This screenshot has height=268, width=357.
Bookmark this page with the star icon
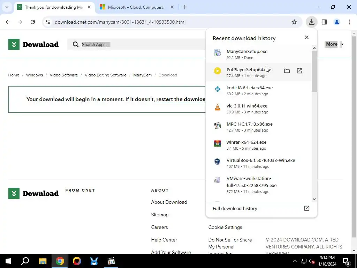[x=294, y=22]
